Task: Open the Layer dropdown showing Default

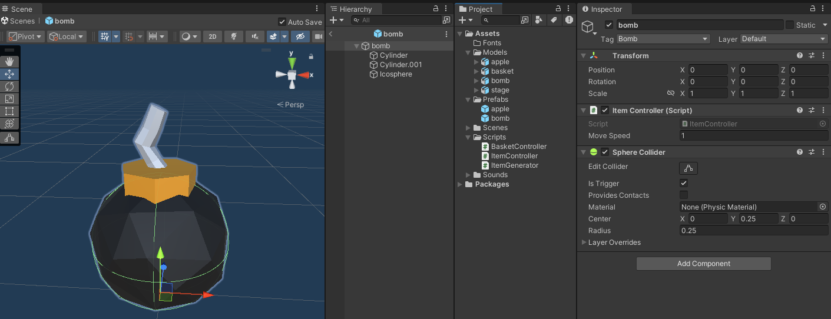Action: click(x=784, y=39)
